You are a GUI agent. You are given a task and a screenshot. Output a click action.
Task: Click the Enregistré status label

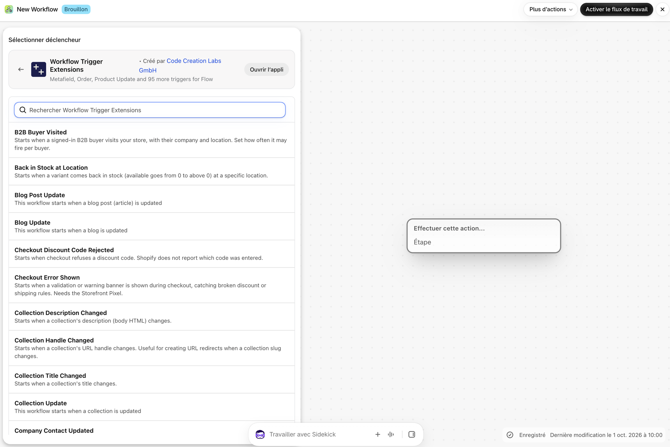tap(532, 435)
